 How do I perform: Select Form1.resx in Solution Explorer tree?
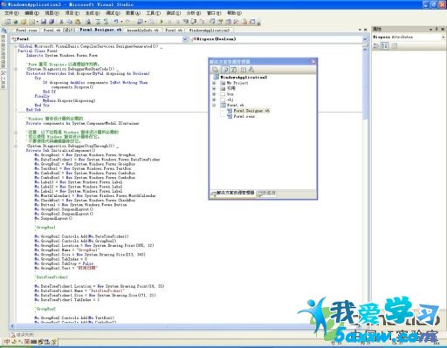244,116
